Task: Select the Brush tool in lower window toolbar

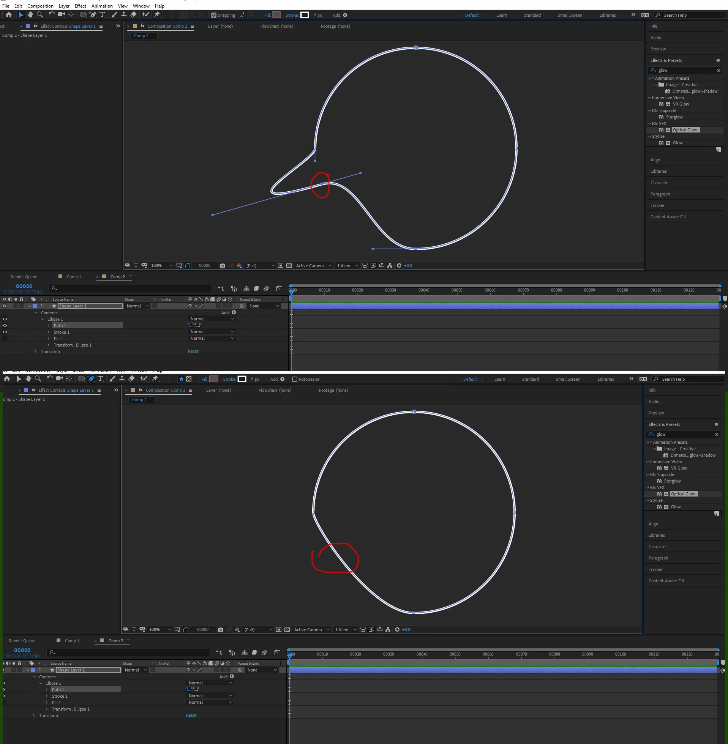Action: coord(112,379)
